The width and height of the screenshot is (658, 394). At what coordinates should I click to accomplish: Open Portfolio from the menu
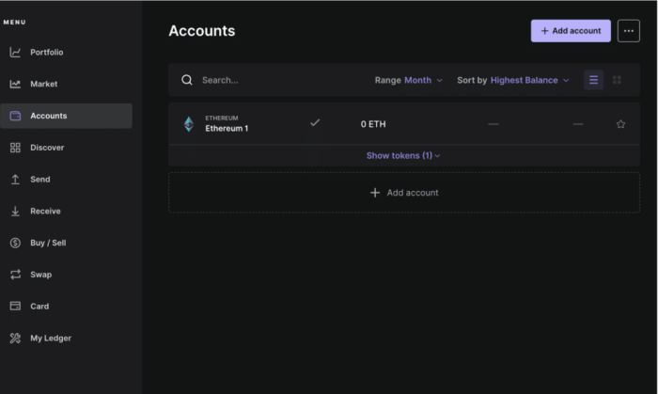(x=47, y=53)
